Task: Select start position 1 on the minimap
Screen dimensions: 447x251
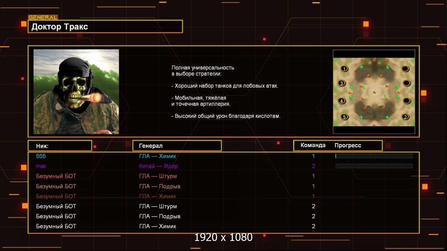Action: 344,69
